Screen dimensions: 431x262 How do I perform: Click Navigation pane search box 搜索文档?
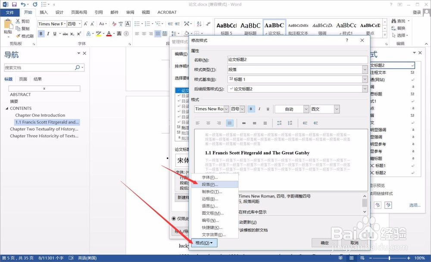click(39, 68)
